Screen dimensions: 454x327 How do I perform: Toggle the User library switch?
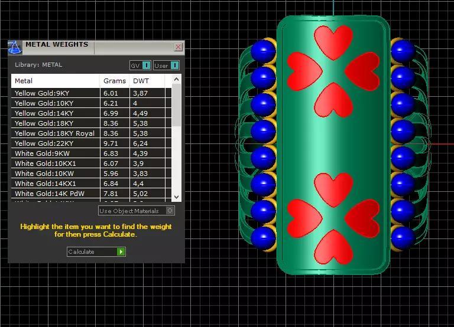click(x=167, y=66)
